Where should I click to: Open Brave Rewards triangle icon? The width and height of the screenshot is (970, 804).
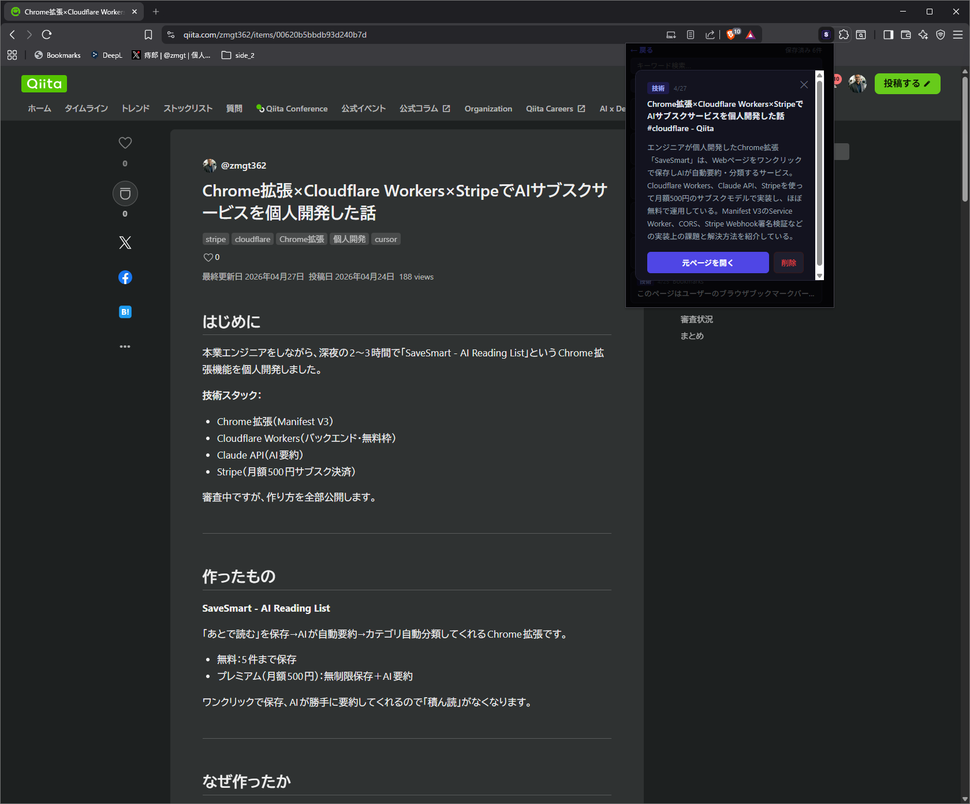[x=751, y=35]
